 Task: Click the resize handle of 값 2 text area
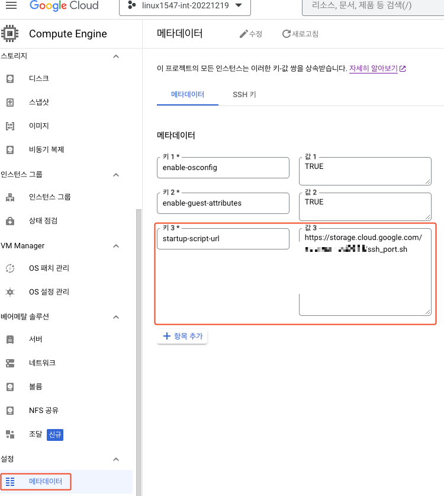(x=427, y=217)
